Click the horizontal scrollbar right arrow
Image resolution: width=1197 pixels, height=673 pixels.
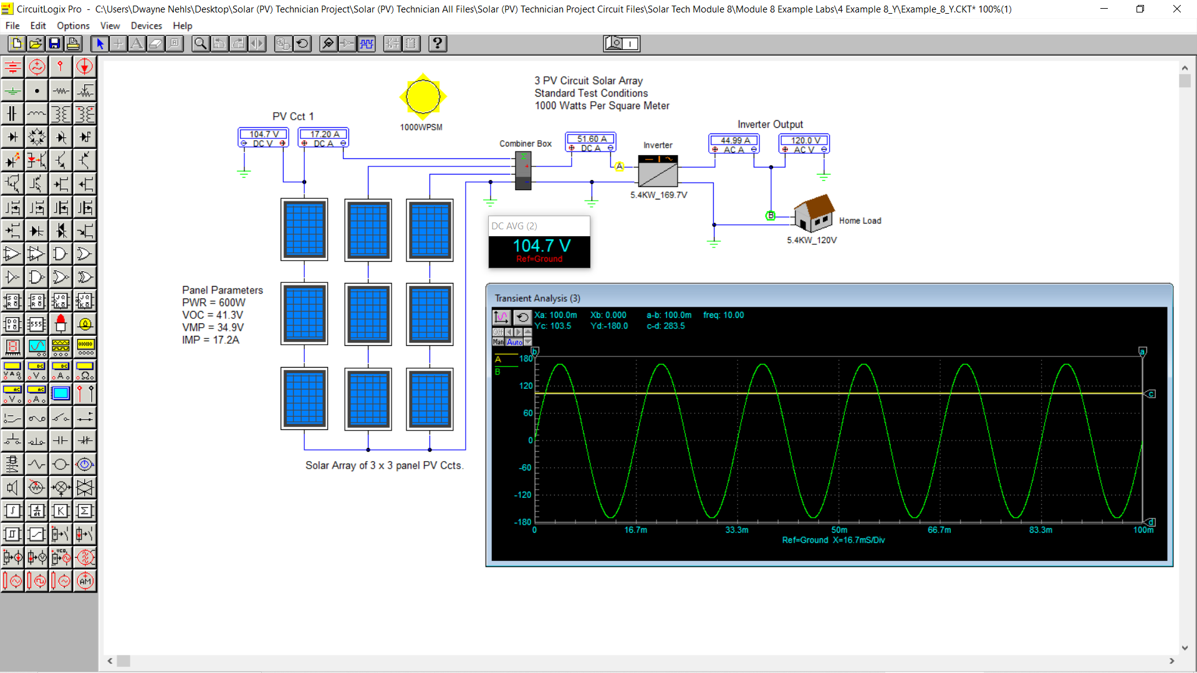pyautogui.click(x=1171, y=661)
